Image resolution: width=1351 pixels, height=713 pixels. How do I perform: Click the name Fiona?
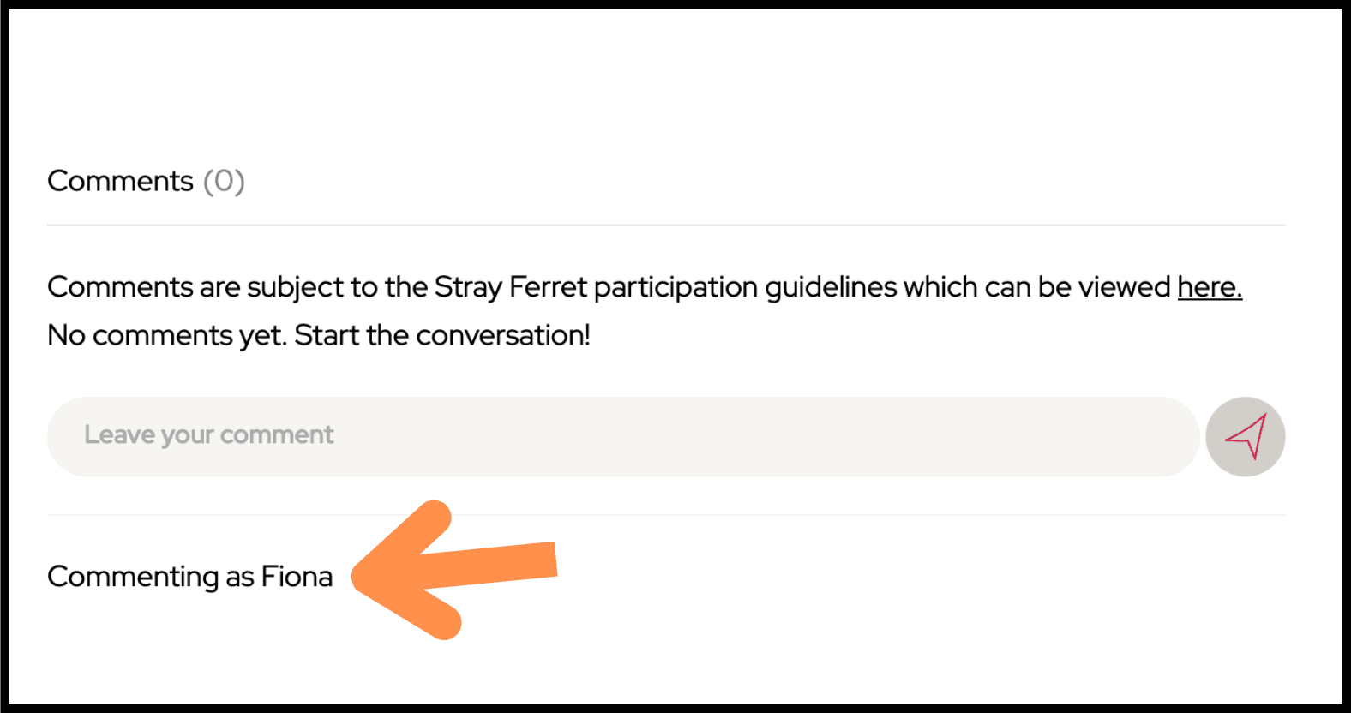[x=297, y=577]
